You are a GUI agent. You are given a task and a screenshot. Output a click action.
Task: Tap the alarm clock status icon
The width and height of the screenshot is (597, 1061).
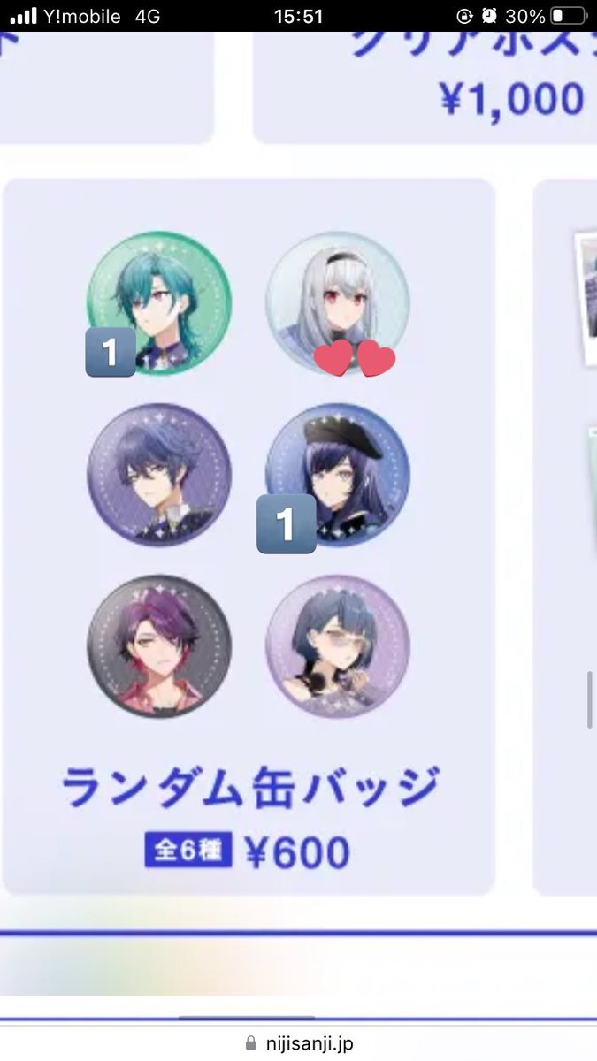489,16
